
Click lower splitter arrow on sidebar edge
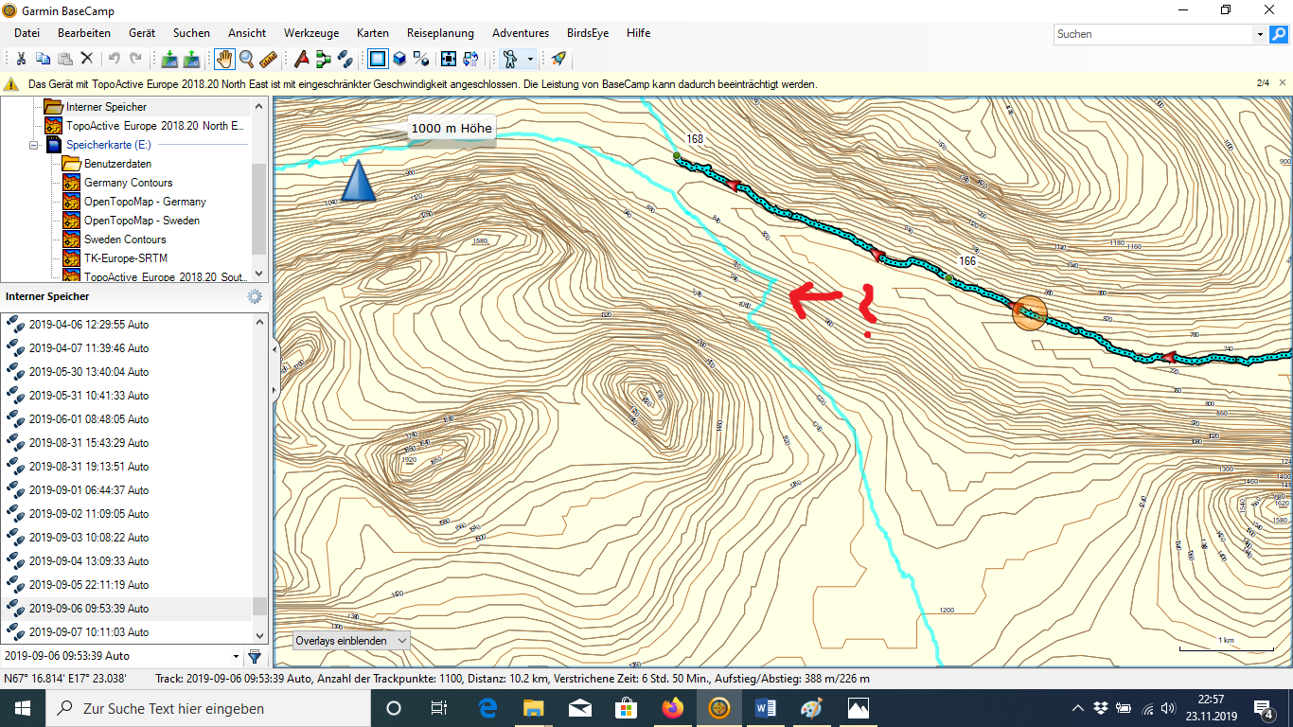[x=275, y=389]
